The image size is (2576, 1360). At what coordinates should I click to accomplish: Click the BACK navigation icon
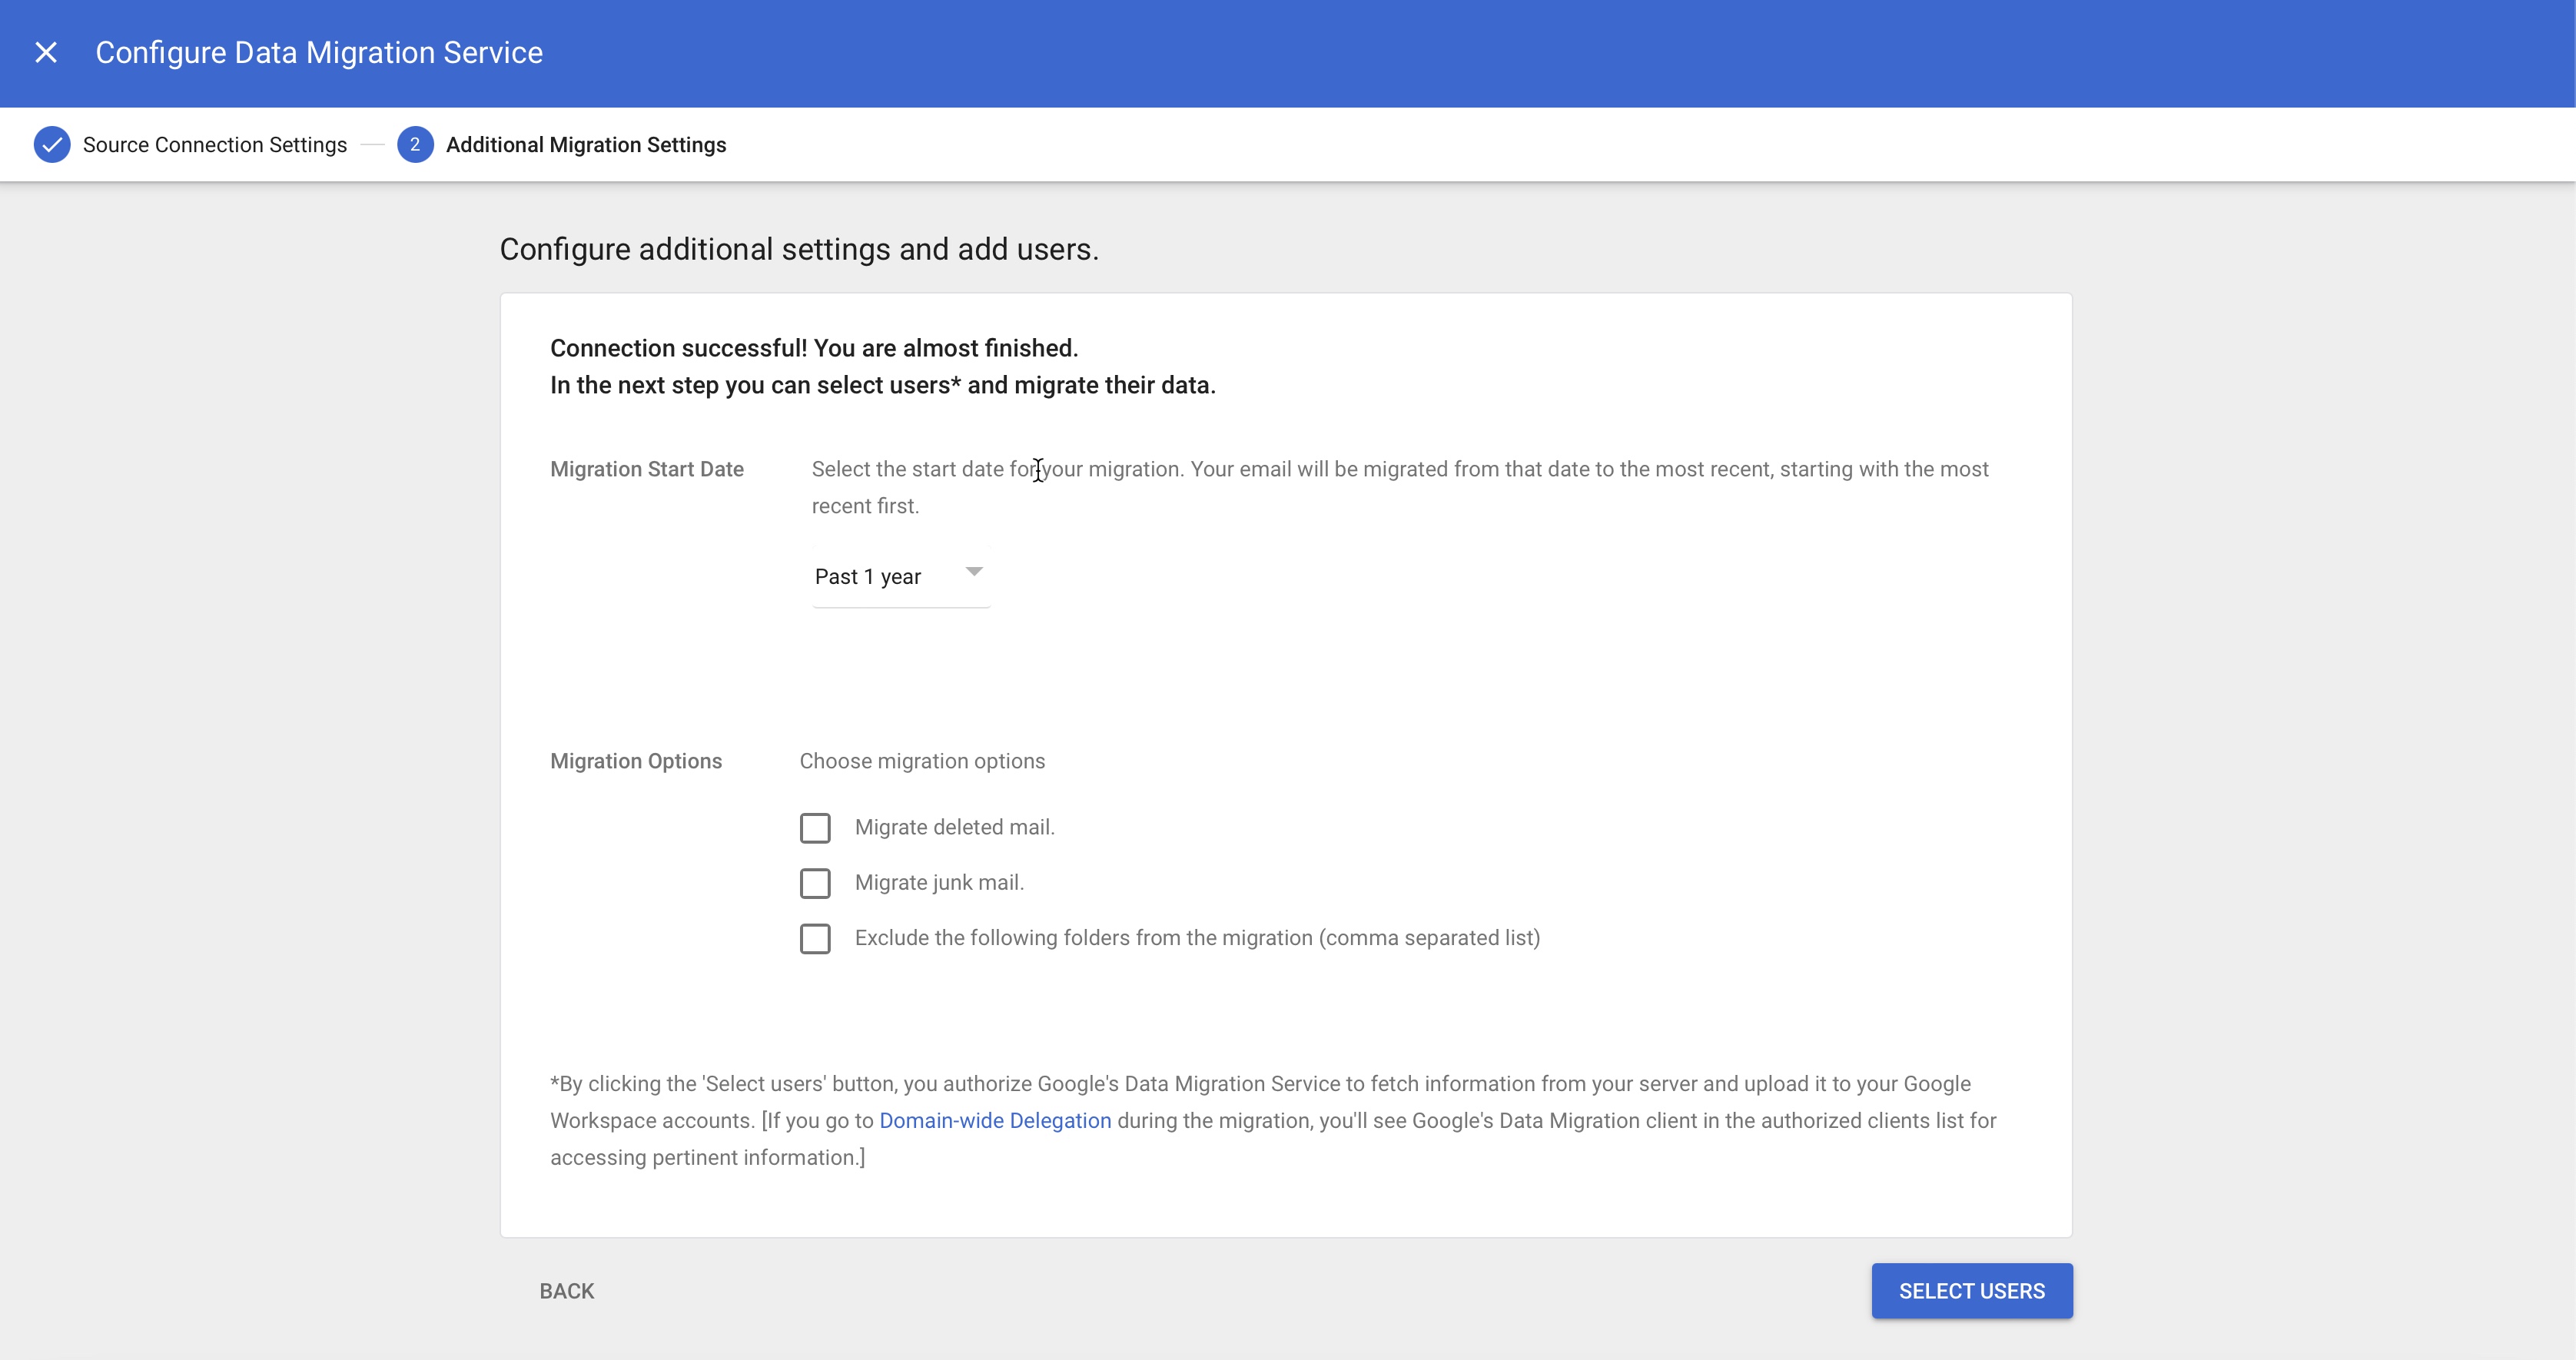[566, 1290]
